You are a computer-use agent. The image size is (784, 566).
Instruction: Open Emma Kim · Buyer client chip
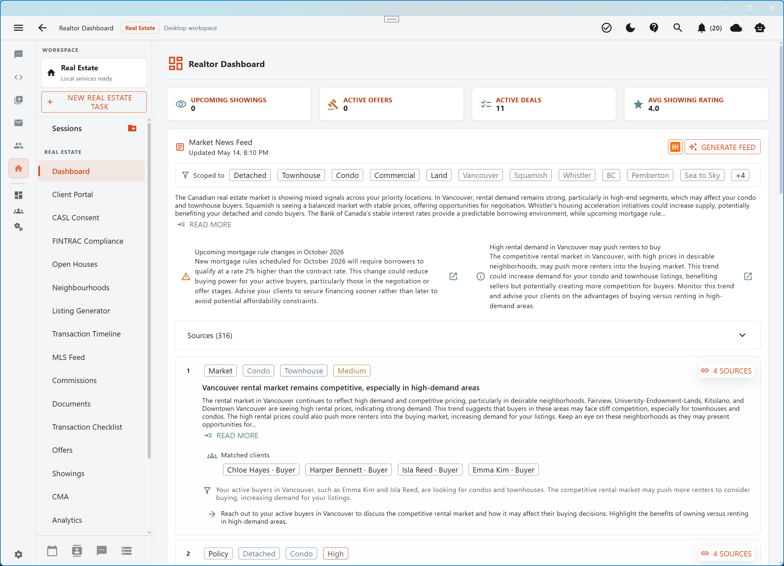[503, 470]
